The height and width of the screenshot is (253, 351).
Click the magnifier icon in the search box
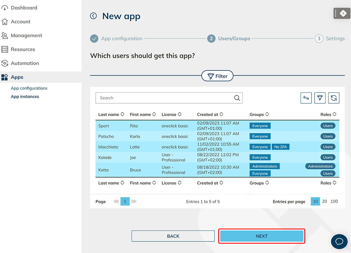237,98
